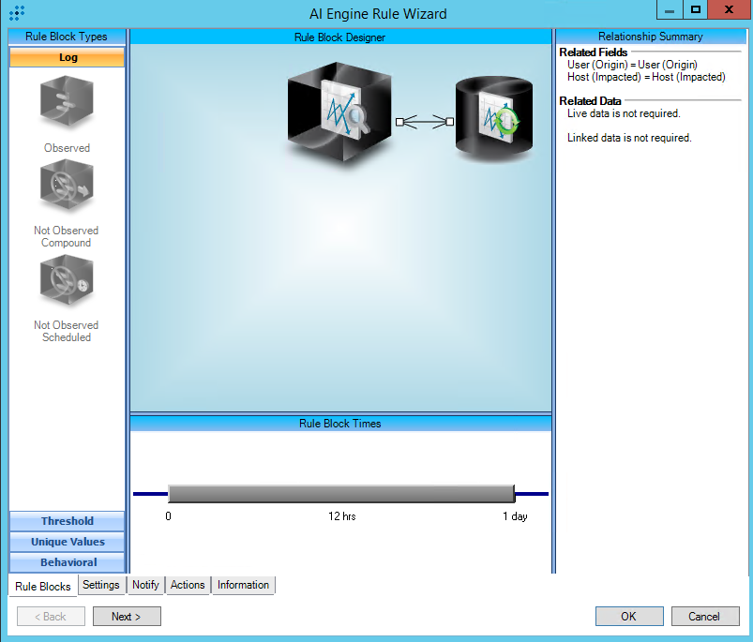Open the Information tab
Viewport: 753px width, 642px height.
coord(243,585)
